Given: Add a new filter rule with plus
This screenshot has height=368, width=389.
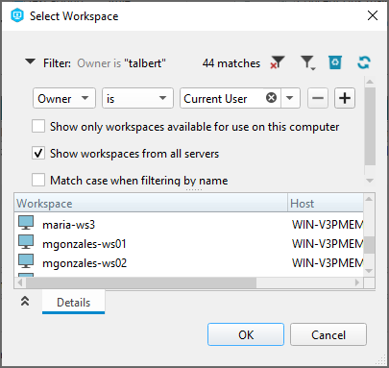Looking at the screenshot, I should tap(345, 98).
